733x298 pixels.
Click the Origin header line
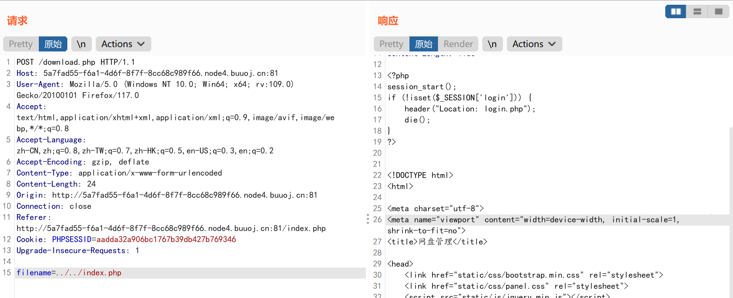[167, 195]
